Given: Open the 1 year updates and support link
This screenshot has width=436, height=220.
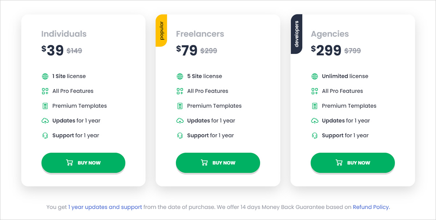Looking at the screenshot, I should tap(105, 207).
